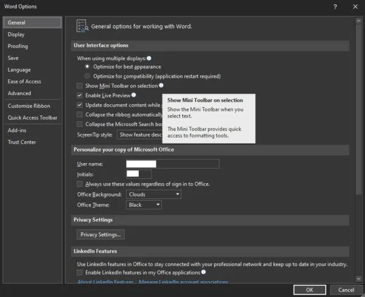Open Manage LinkedIn account associations link
This screenshot has width=365, height=297.
[184, 282]
